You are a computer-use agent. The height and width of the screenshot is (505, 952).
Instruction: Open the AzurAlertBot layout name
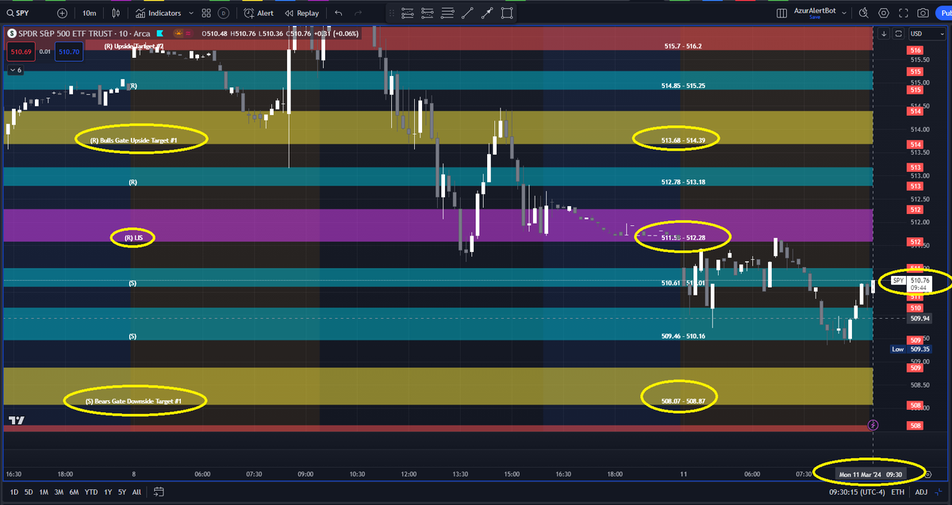pyautogui.click(x=815, y=11)
